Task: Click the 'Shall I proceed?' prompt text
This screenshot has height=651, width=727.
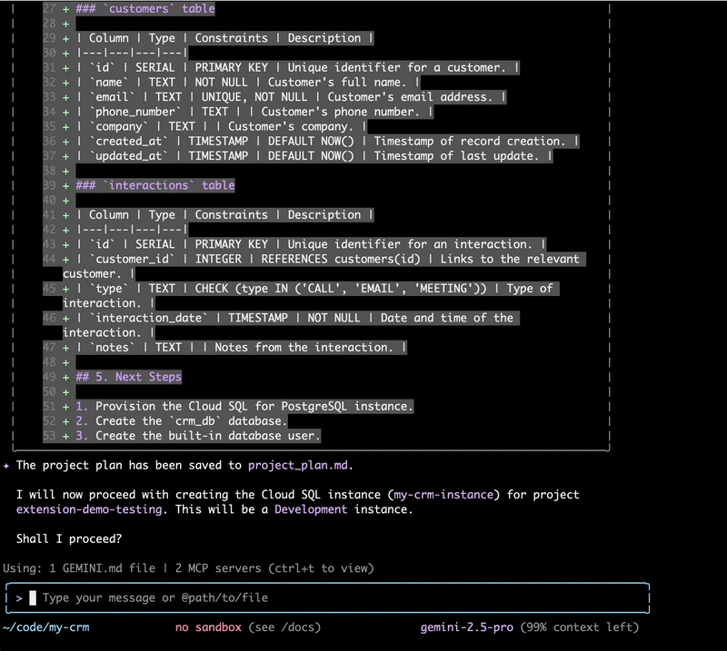Action: pyautogui.click(x=69, y=539)
